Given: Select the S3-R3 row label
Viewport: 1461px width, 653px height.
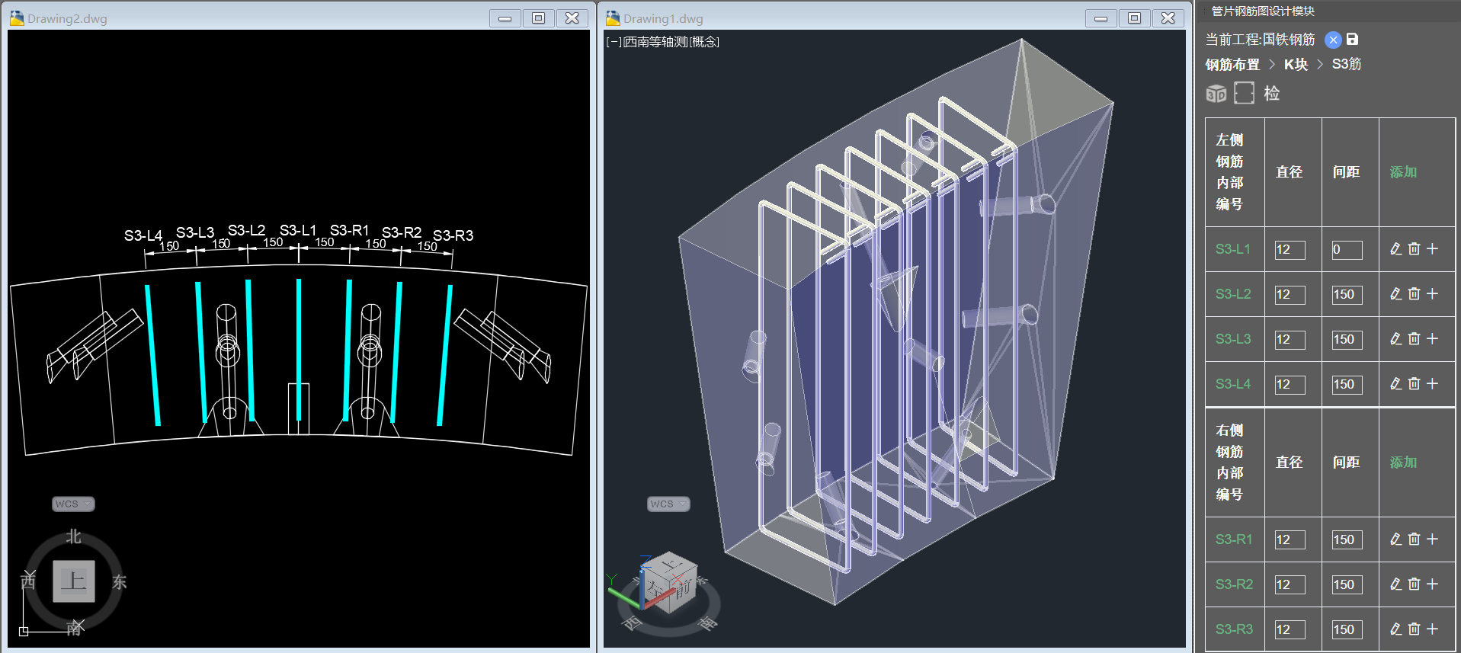Looking at the screenshot, I should 1234,629.
